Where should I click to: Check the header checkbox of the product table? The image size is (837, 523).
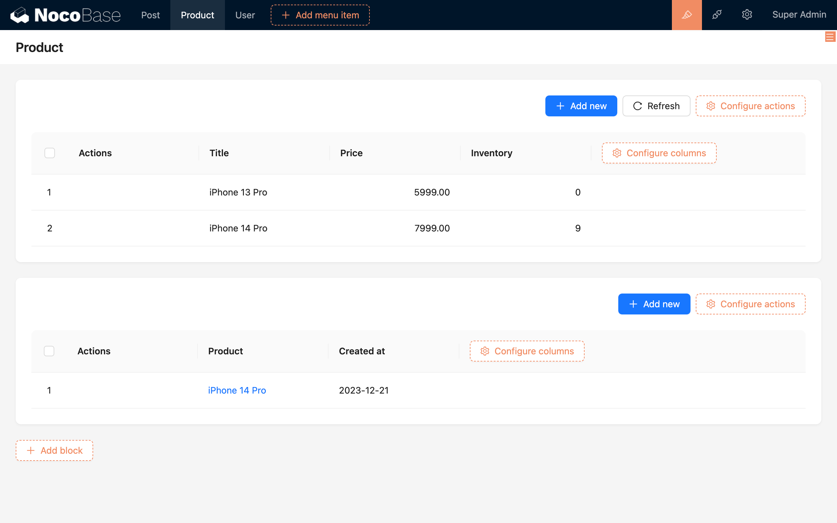tap(49, 153)
